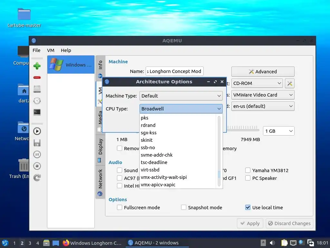Switch to the Network tab

tap(100, 182)
